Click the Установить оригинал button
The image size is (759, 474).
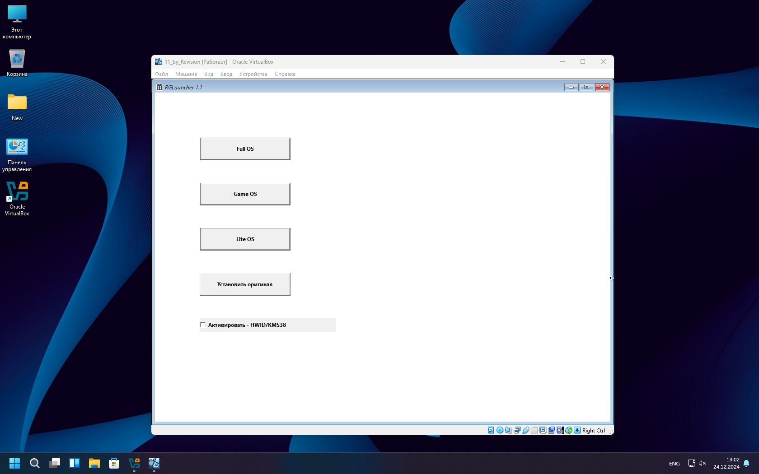point(245,284)
